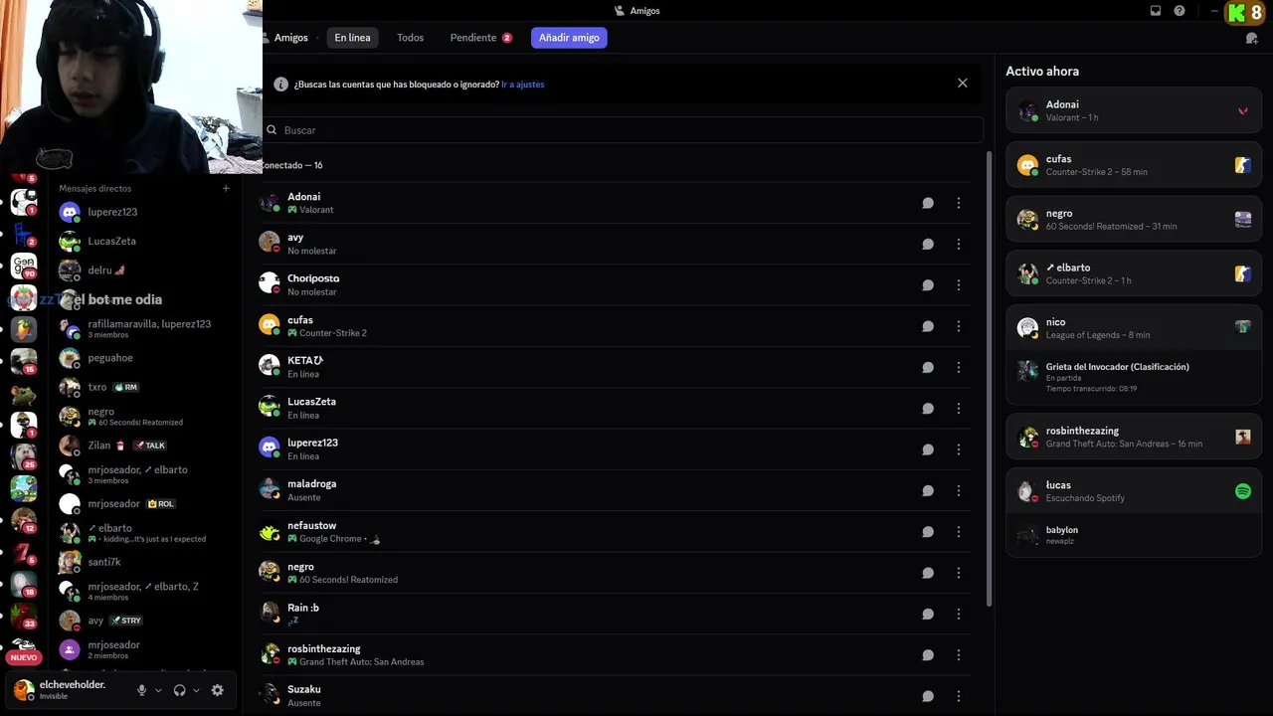
Task: Dismiss the blocked accounts notice
Action: [x=963, y=84]
